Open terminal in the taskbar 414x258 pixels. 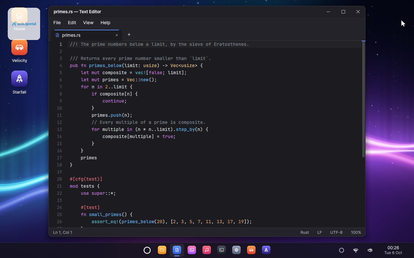(222, 250)
